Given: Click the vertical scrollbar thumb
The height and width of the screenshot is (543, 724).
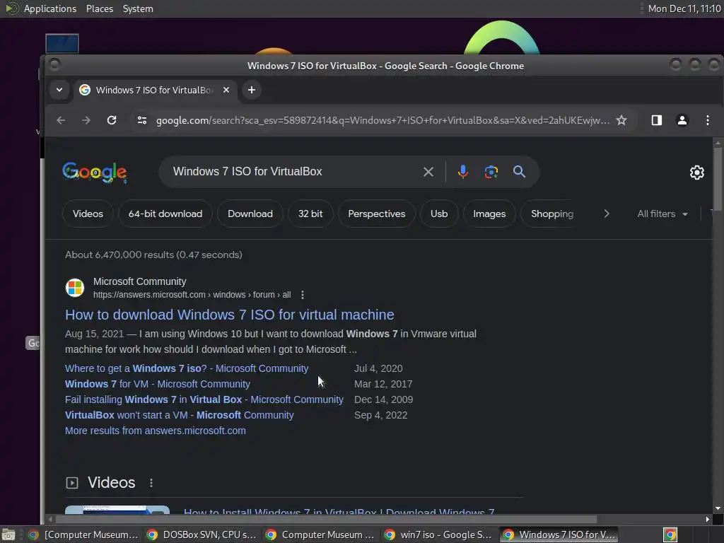Looking at the screenshot, I should pyautogui.click(x=718, y=177).
